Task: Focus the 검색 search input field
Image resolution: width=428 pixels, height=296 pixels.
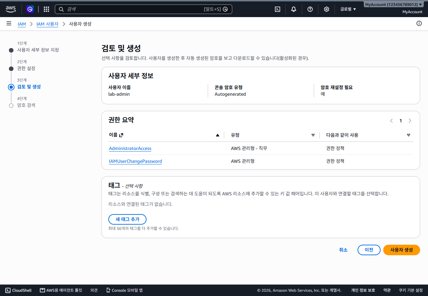Action: point(143,9)
